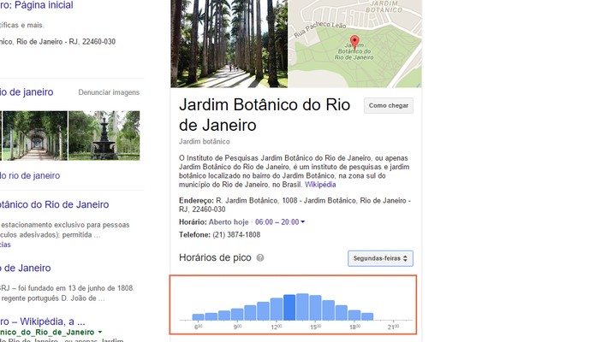
Task: Open the 'Wikipédia, a ...' search result
Action: pyautogui.click(x=43, y=321)
